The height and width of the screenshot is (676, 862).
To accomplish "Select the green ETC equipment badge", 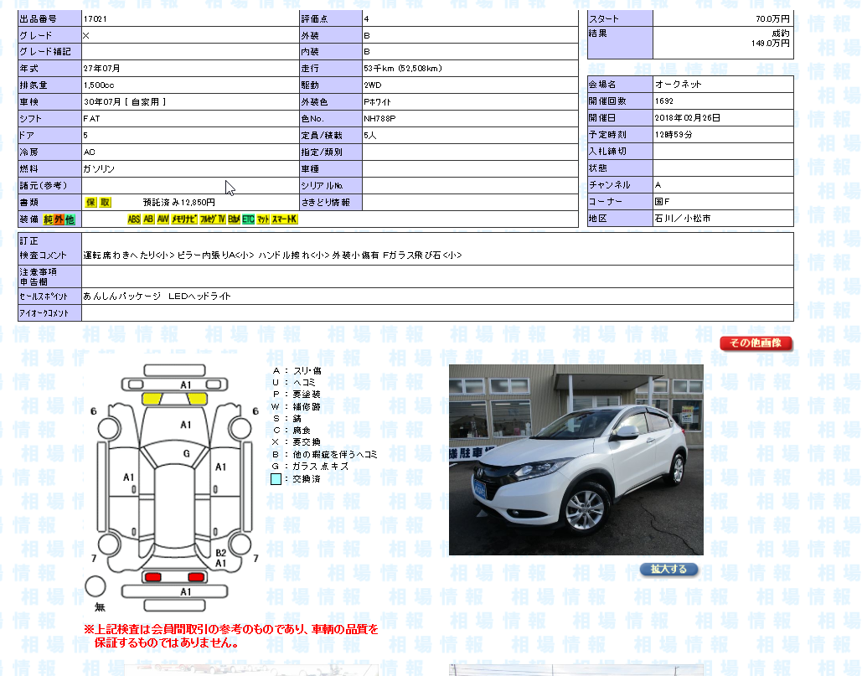I will pos(248,219).
